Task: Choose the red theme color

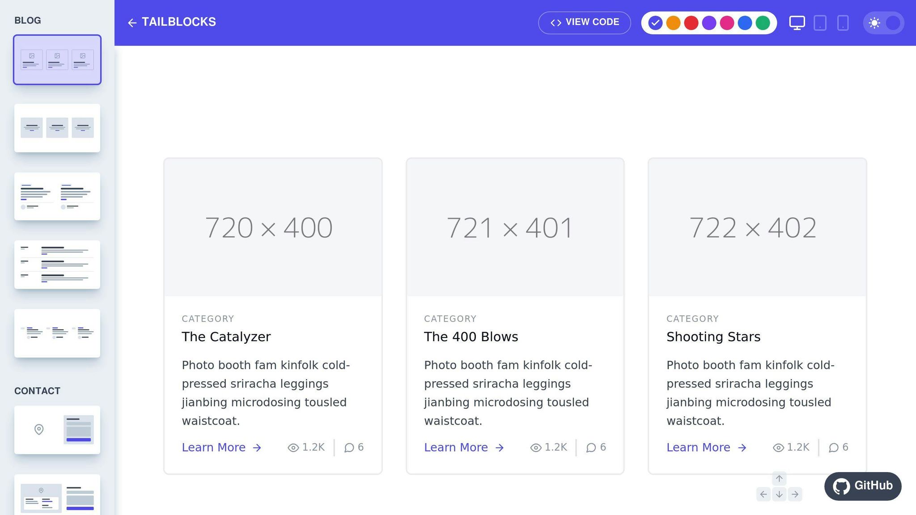Action: click(691, 22)
